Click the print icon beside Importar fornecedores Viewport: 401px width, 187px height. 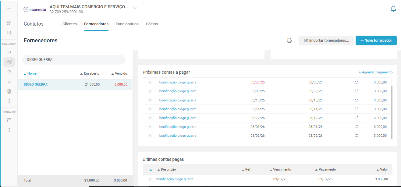tap(289, 41)
